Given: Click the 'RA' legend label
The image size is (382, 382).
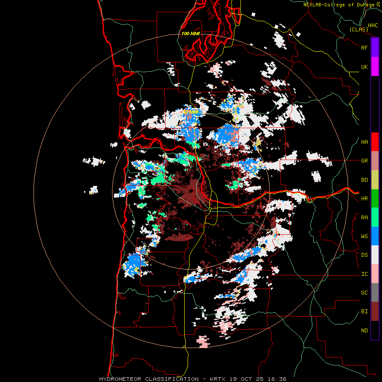Looking at the screenshot, I should (x=364, y=218).
